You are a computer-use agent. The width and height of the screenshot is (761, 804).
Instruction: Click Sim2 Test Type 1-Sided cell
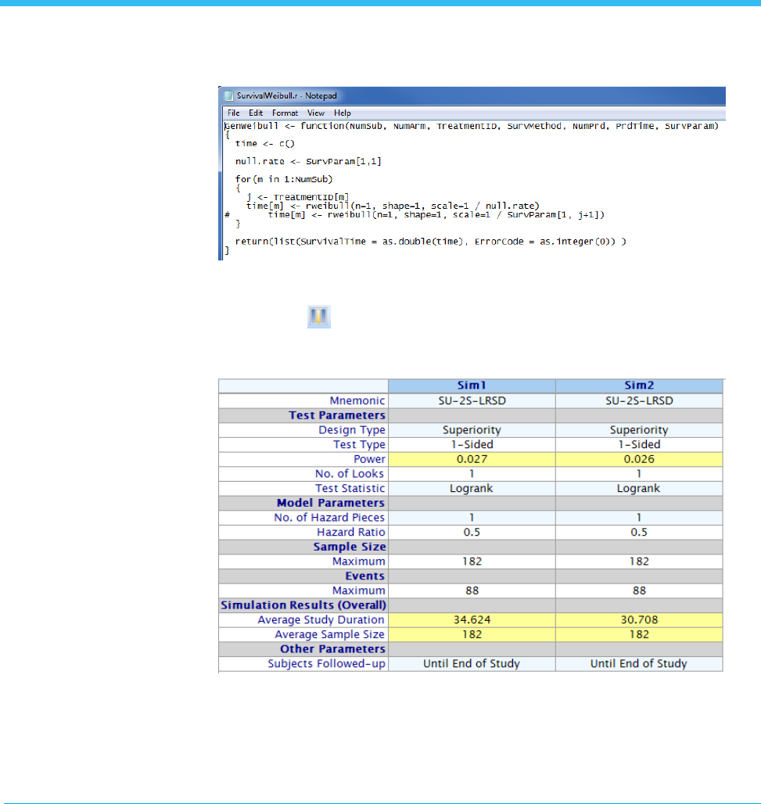tap(639, 444)
